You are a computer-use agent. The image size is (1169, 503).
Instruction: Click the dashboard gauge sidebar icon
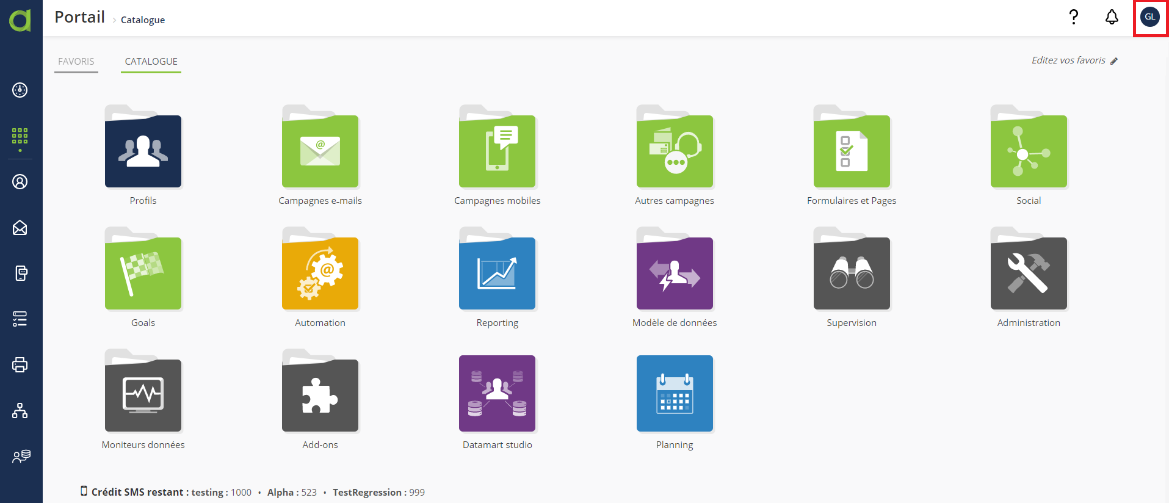(x=20, y=90)
